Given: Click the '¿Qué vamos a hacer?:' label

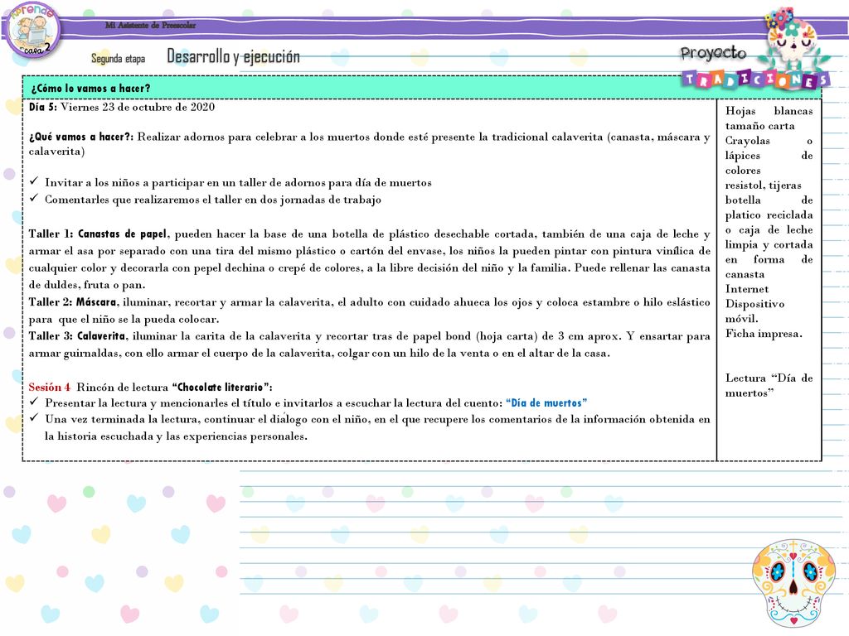Looking at the screenshot, I should click(81, 137).
